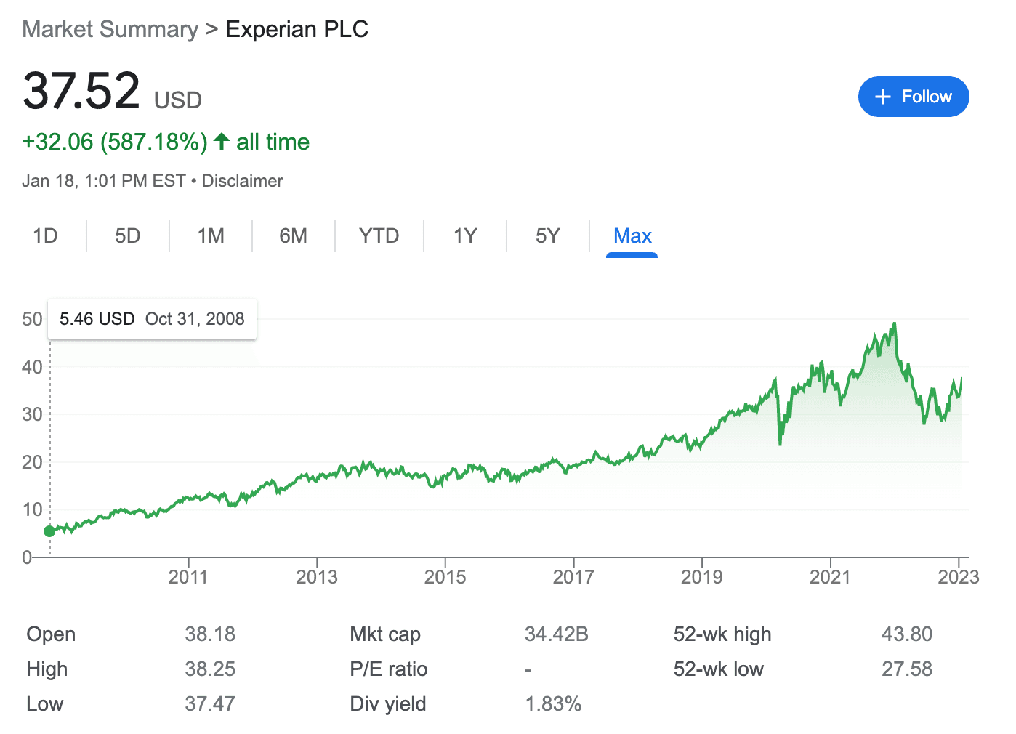This screenshot has height=734, width=1016.
Task: Click the Mkt cap value 34.42B
Action: coord(556,634)
